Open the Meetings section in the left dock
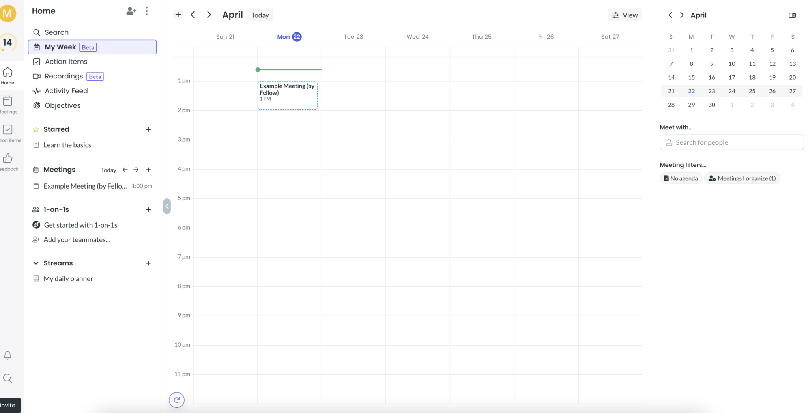Screen dimensions: 808x413 click(x=8, y=104)
